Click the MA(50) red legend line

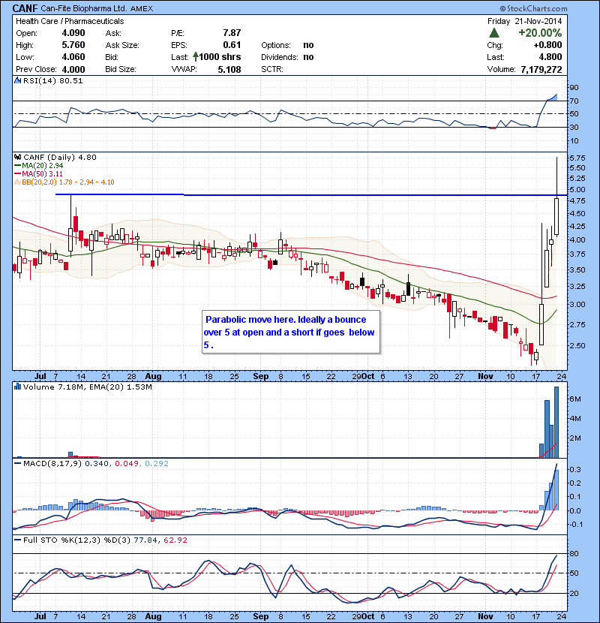coord(17,174)
